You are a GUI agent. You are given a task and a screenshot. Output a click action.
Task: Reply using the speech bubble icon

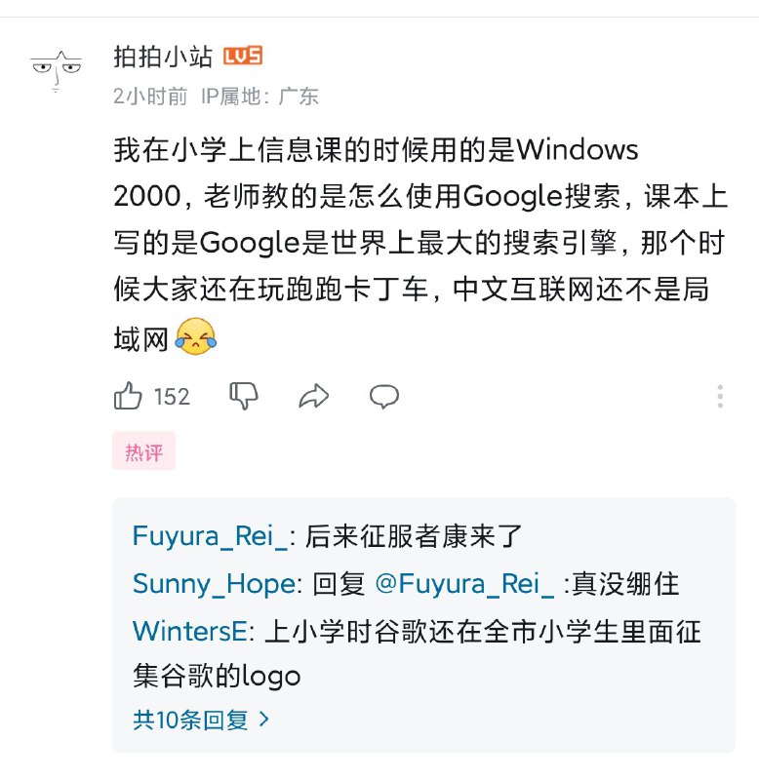click(384, 397)
